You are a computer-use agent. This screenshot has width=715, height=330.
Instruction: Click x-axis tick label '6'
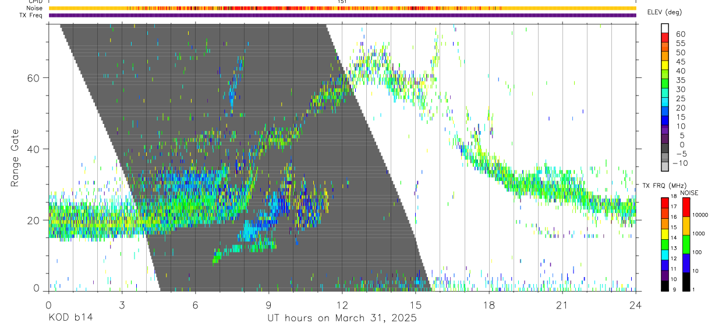195,305
